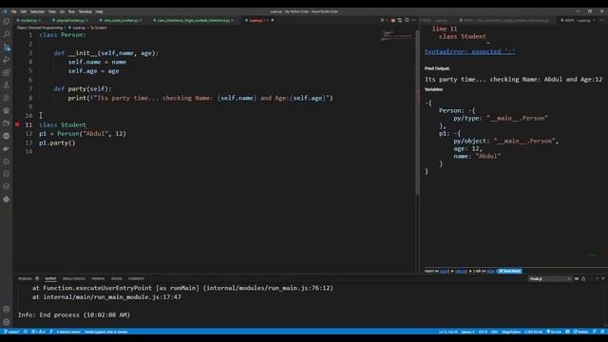Click the Object Oriented Programming breadcrumb
The height and width of the screenshot is (342, 608).
point(40,28)
